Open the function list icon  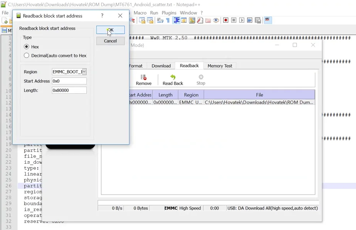coord(200,20)
